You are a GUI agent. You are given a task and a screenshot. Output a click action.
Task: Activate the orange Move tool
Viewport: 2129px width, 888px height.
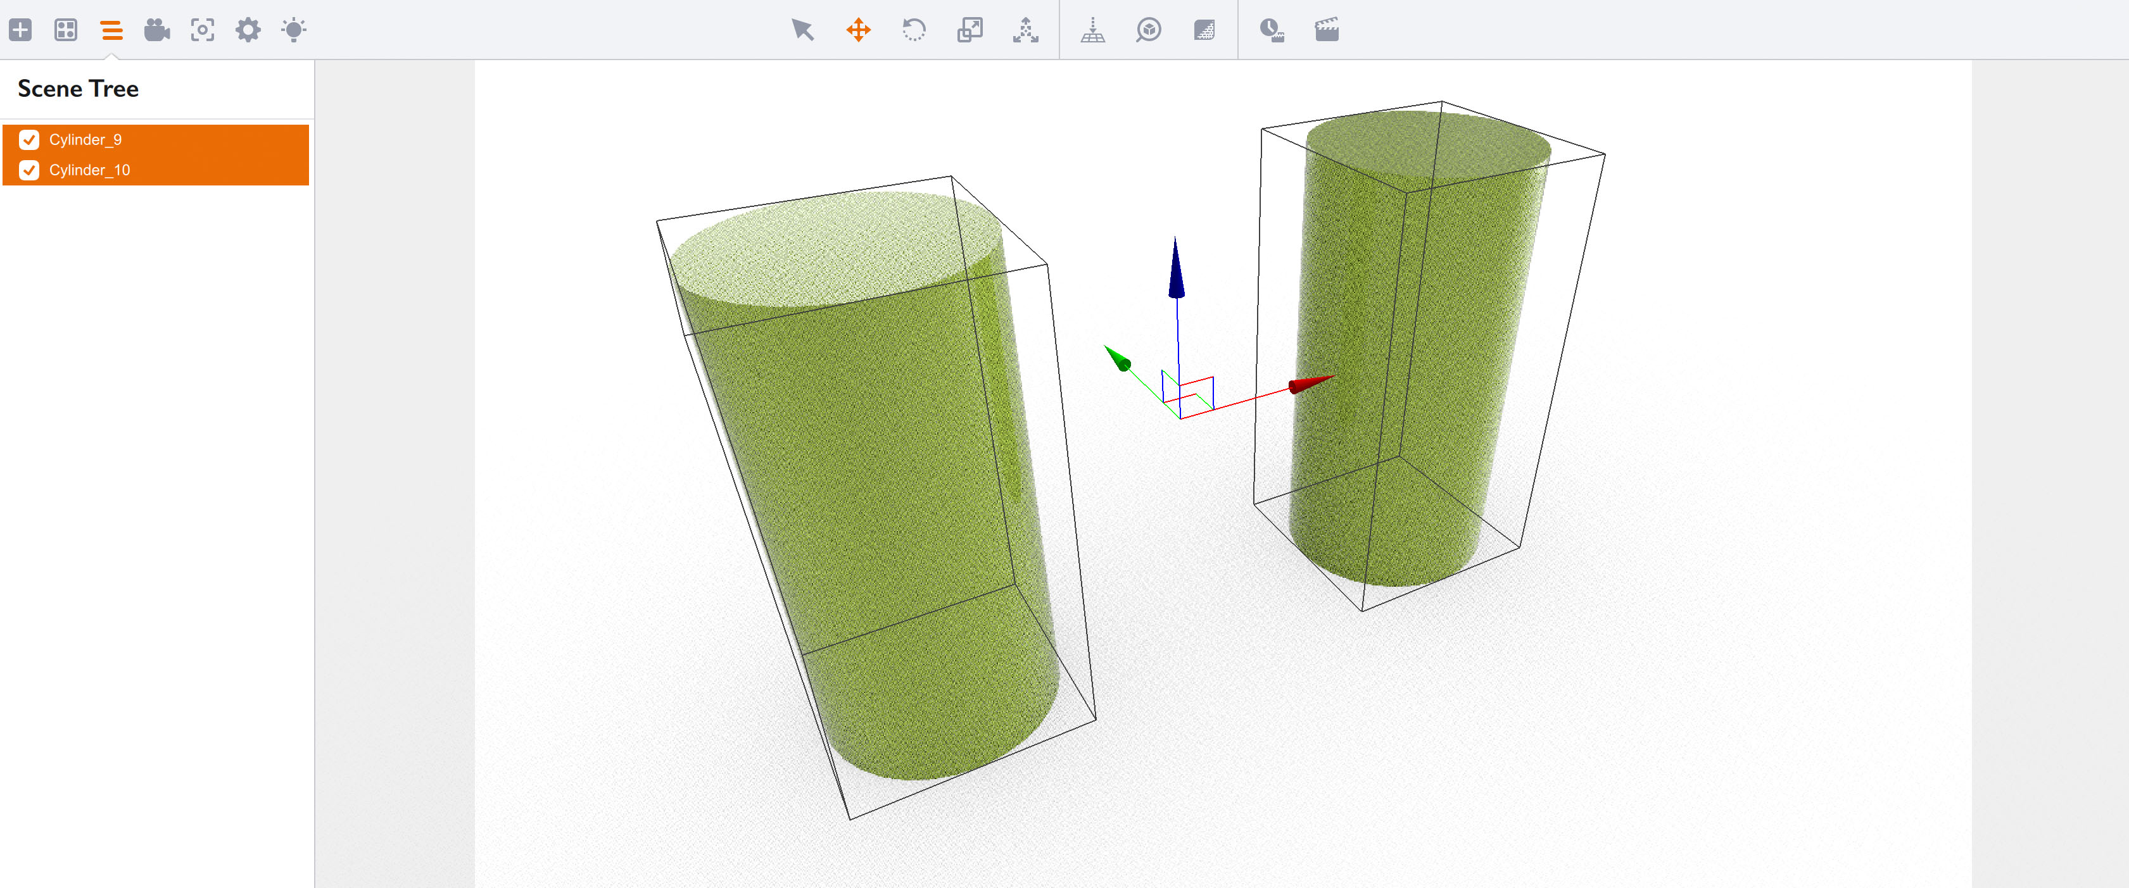(859, 30)
